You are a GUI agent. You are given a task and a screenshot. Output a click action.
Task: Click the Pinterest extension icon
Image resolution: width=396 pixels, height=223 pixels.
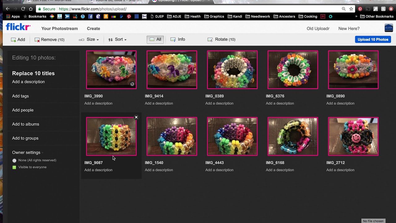(360, 9)
